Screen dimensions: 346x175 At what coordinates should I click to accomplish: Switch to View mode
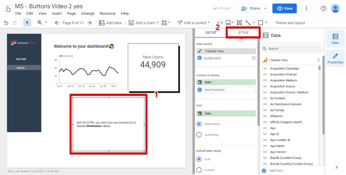pos(285,8)
